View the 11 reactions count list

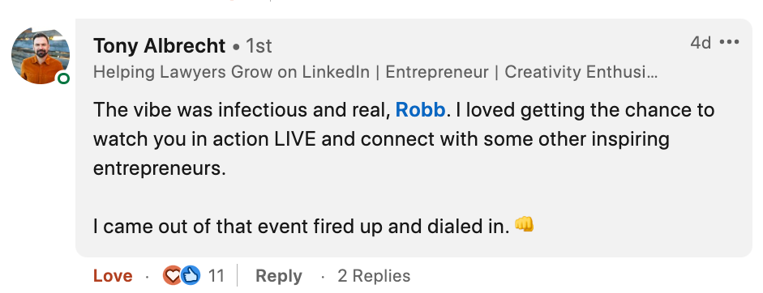point(216,276)
